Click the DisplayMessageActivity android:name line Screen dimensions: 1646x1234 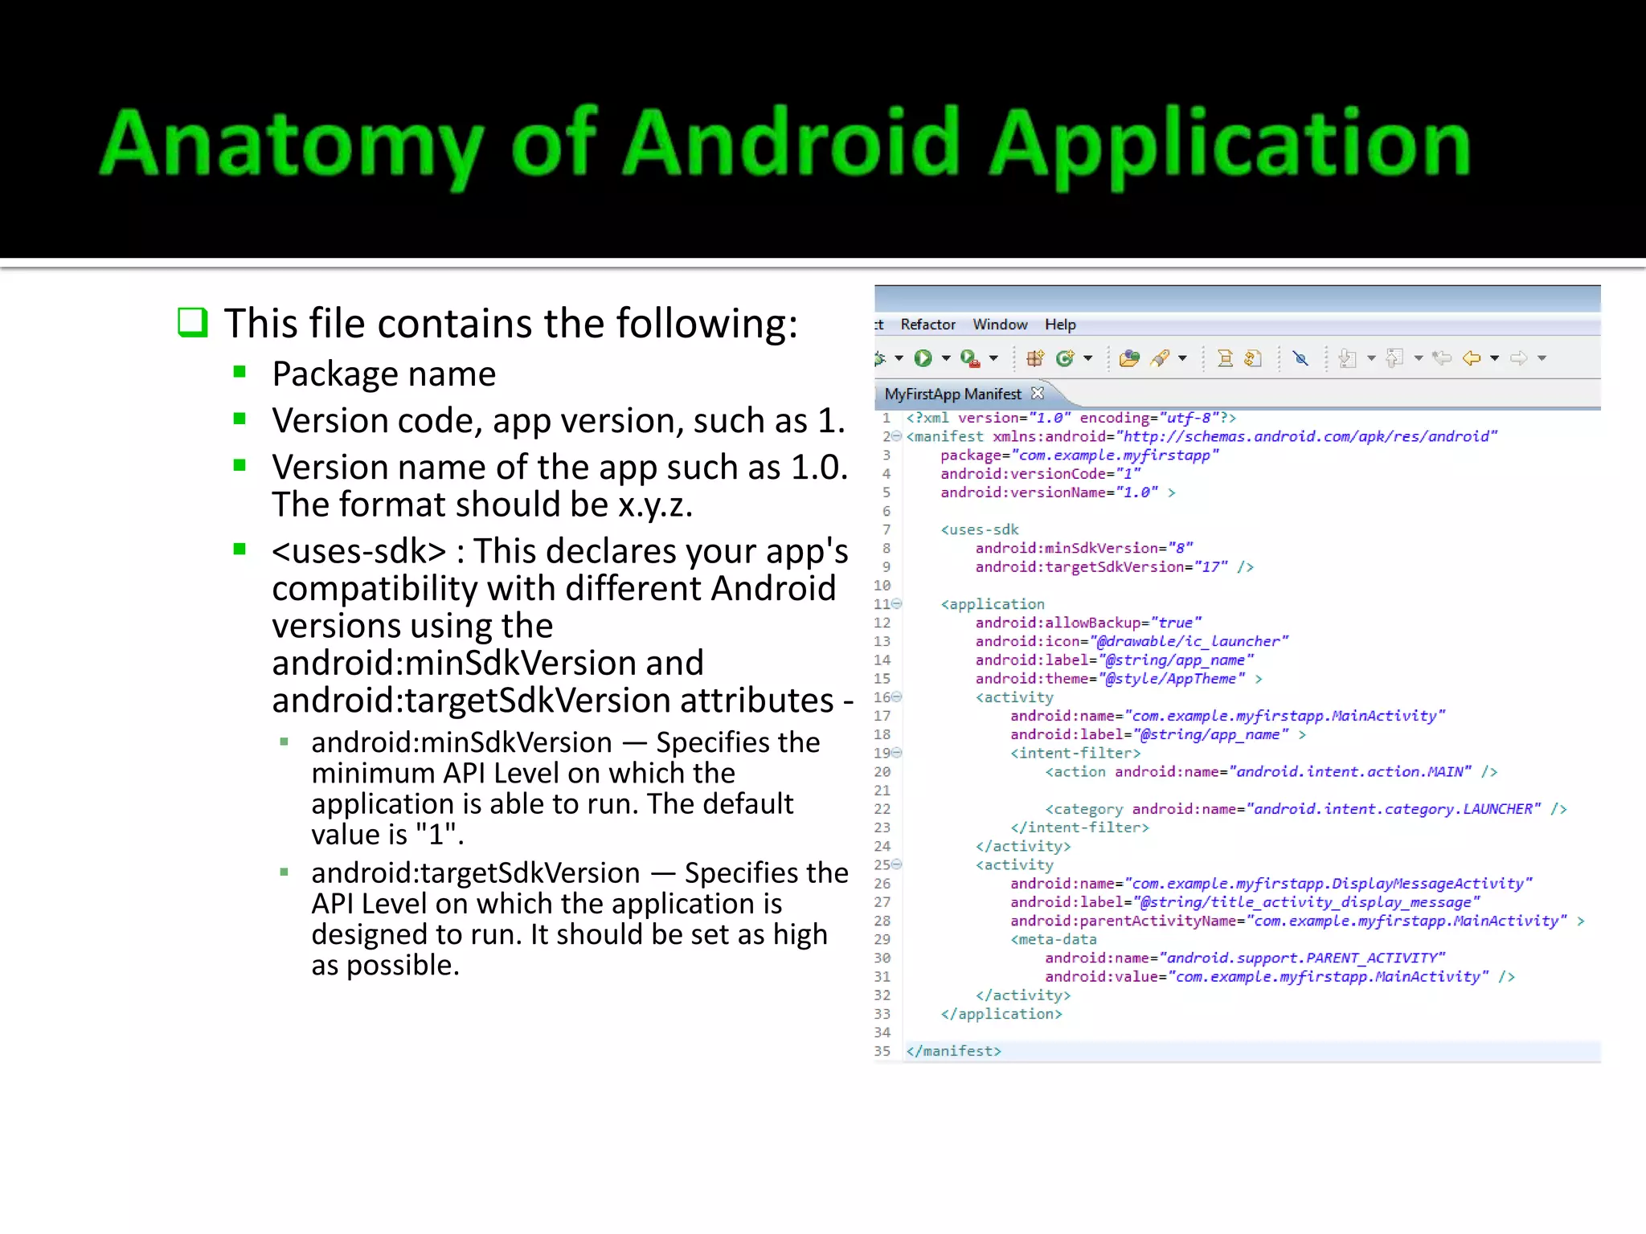point(1271,884)
